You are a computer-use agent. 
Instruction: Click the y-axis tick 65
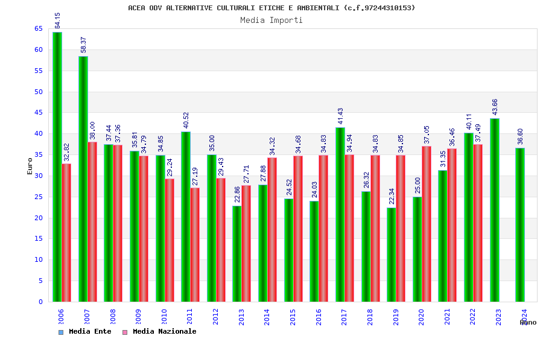(39, 29)
